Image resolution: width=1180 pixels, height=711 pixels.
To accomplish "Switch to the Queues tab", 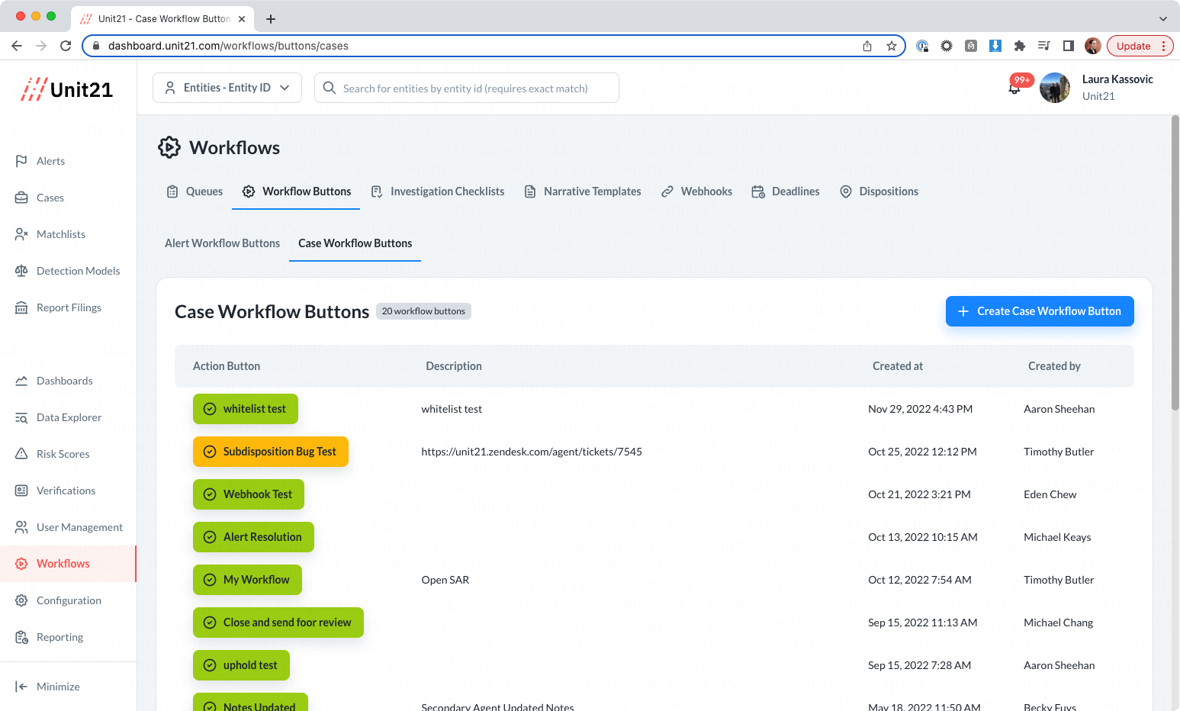I will (195, 191).
